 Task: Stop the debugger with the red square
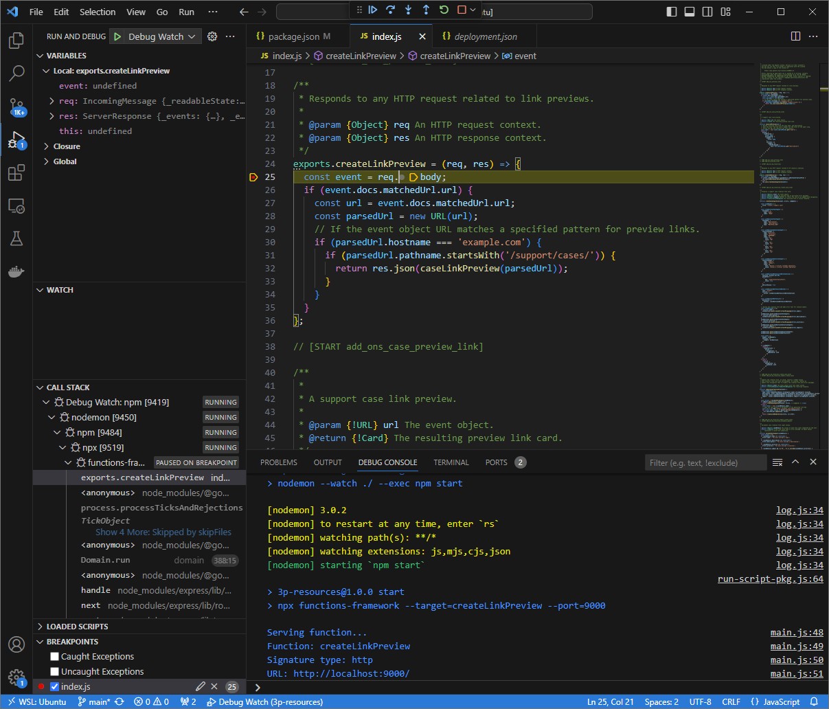[x=462, y=10]
